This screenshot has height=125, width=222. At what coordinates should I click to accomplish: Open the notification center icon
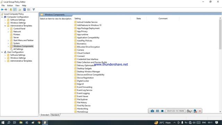click(x=216, y=123)
